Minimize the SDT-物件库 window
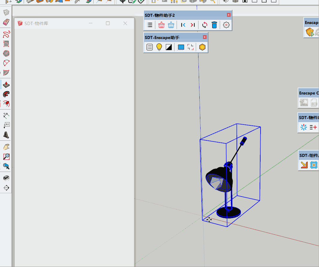The width and height of the screenshot is (319, 267). tap(91, 23)
